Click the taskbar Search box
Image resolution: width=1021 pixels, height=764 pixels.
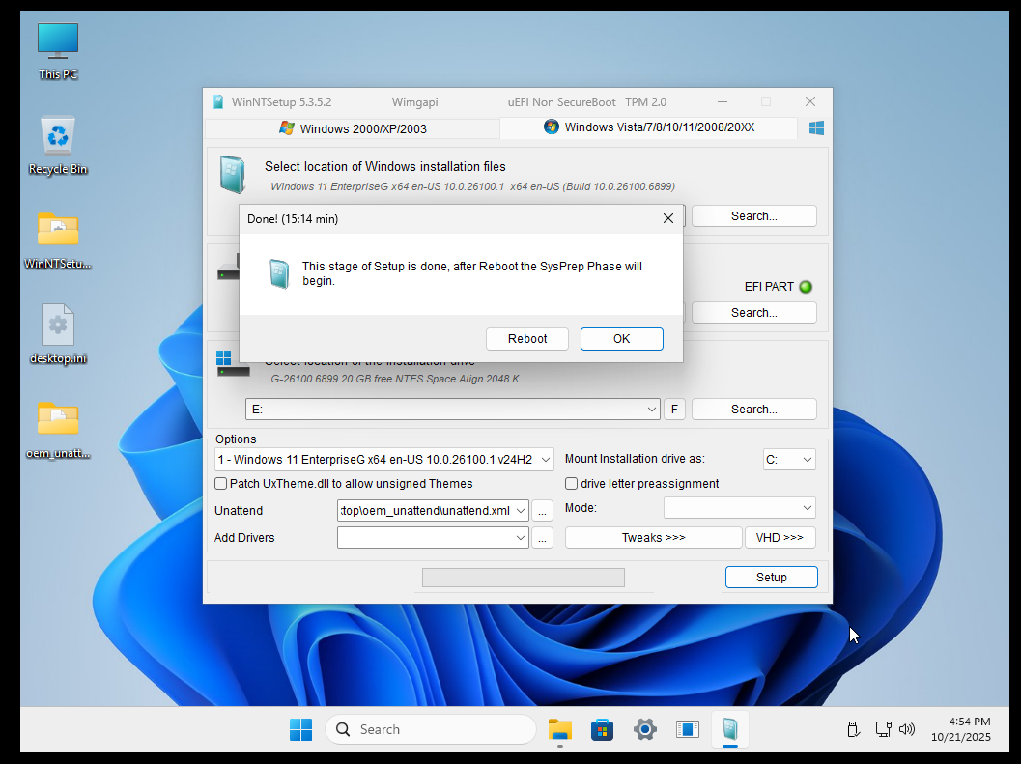click(431, 729)
